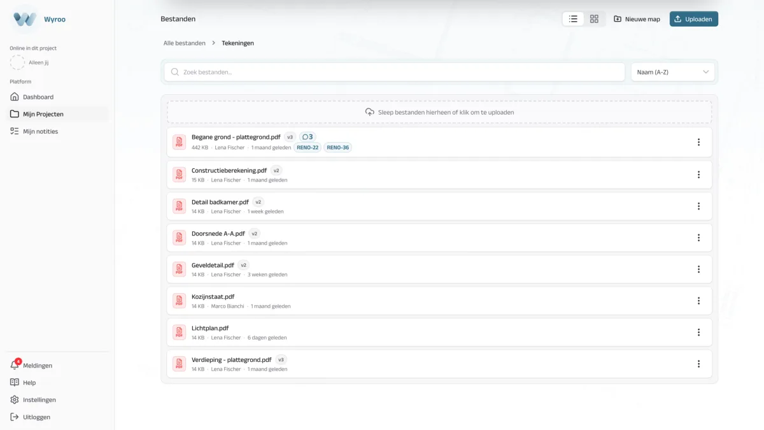Open the file Constructieberekening.pdf

[x=229, y=170]
